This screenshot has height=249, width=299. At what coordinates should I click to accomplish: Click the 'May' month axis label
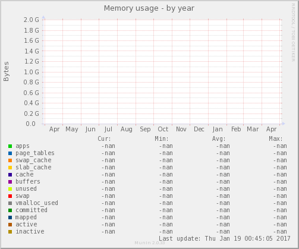(72, 130)
